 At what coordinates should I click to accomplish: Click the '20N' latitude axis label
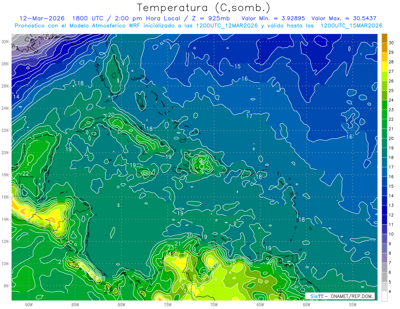[5, 152]
